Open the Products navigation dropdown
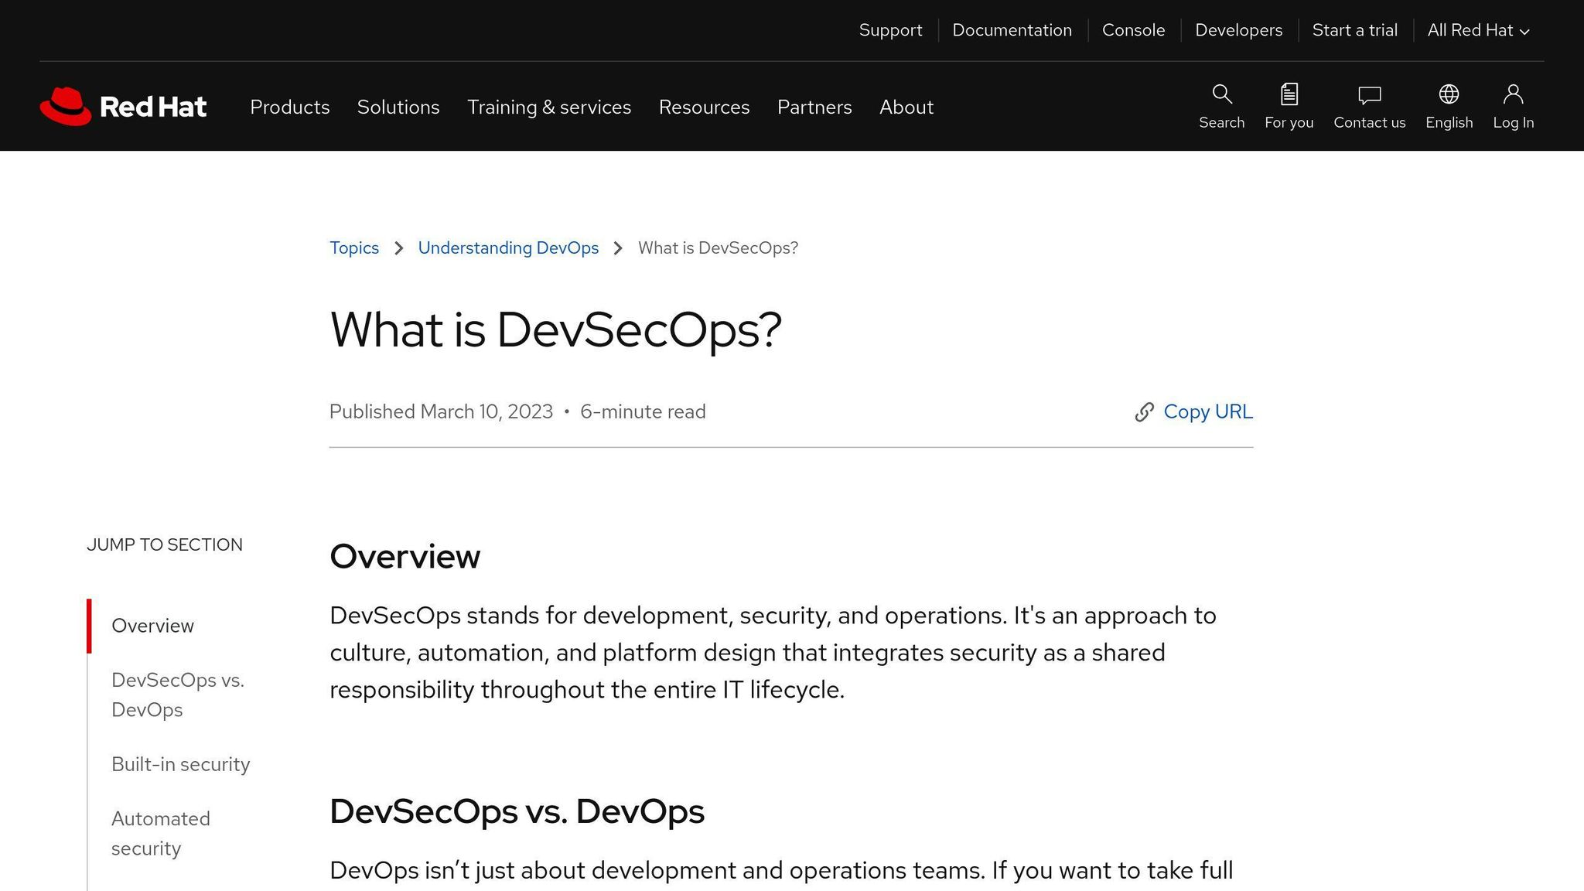This screenshot has width=1584, height=891. [x=289, y=108]
